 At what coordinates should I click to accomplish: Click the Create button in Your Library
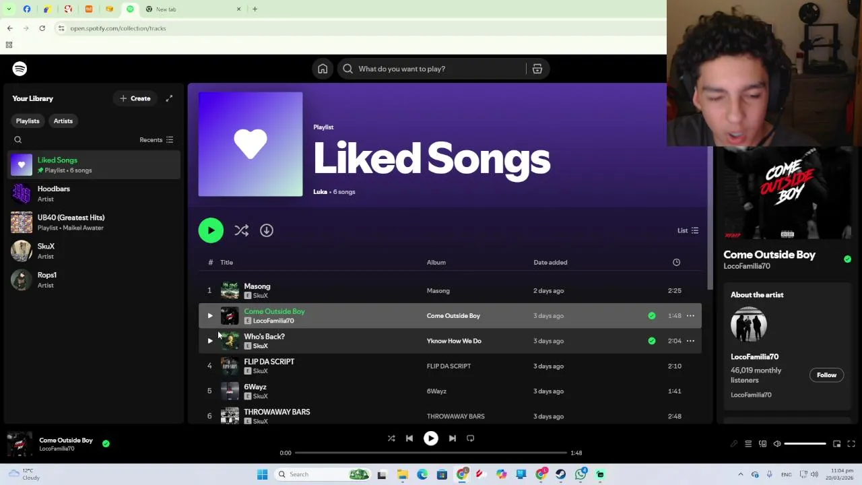coord(135,98)
